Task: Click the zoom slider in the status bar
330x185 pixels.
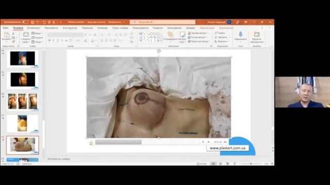Action: click(x=251, y=163)
